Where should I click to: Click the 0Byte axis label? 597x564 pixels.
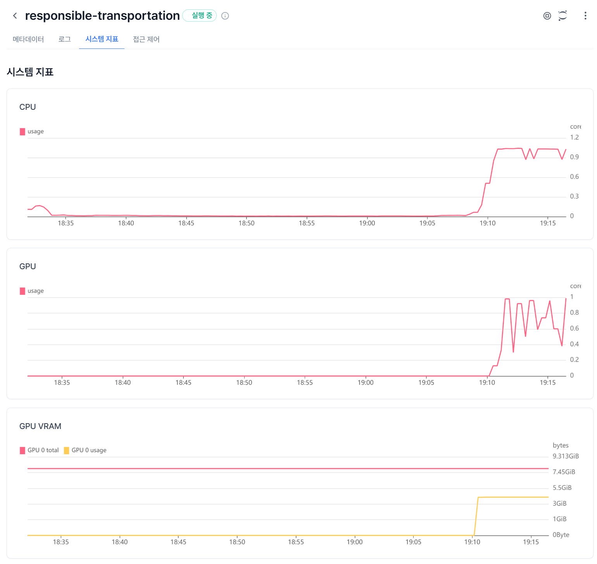pyautogui.click(x=561, y=535)
